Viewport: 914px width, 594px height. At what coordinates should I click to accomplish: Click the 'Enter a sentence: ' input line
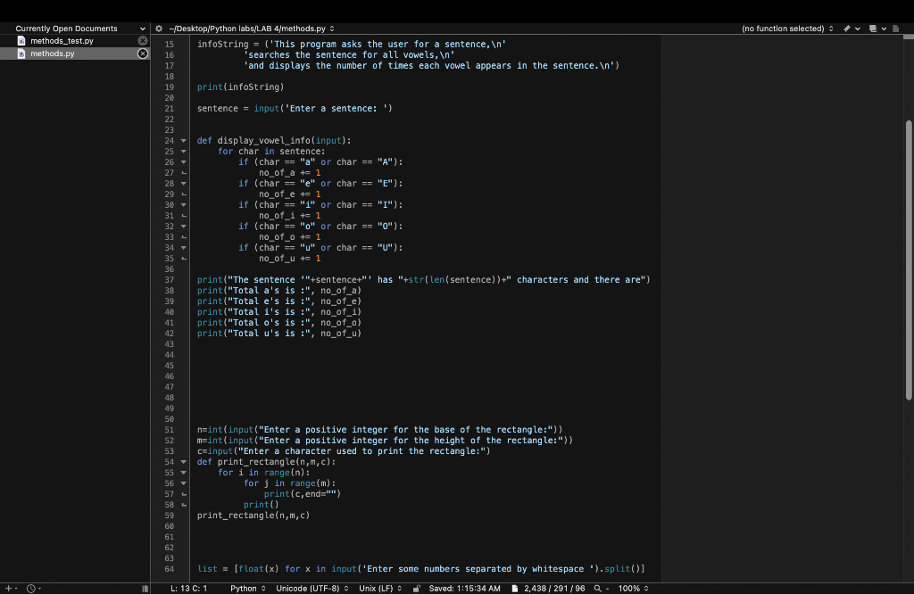coord(295,108)
